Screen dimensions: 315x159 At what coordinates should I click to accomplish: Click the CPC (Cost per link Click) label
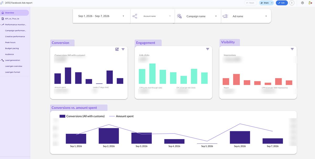pyautogui.click(x=186, y=88)
